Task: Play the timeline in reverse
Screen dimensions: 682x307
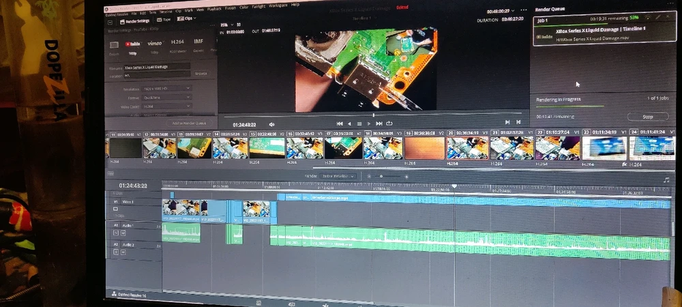Action: 349,123
